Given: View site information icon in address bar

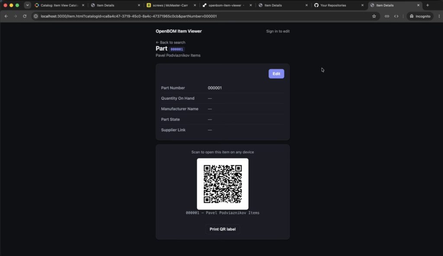Looking at the screenshot, I should pyautogui.click(x=36, y=16).
